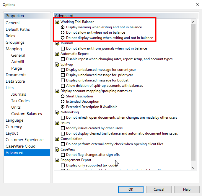Go to the General properties page
Image resolution: width=202 pixels, height=196 pixels.
(12, 23)
